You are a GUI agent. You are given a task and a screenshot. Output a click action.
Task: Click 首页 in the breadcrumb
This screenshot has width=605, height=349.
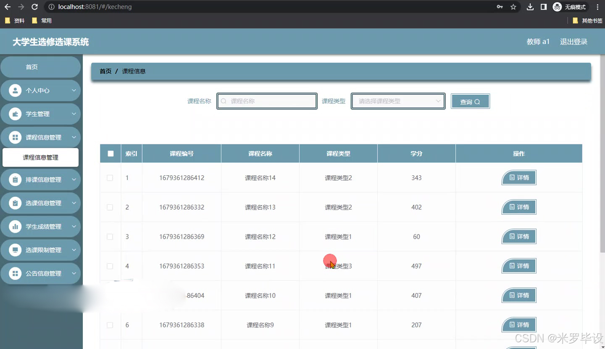point(105,71)
